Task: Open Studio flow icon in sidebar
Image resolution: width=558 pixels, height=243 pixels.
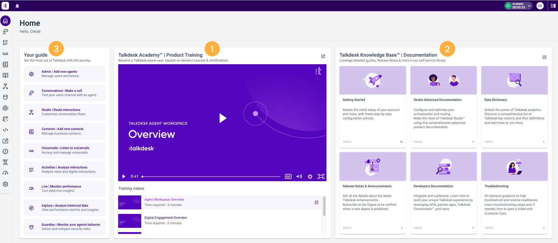Action: [x=5, y=86]
